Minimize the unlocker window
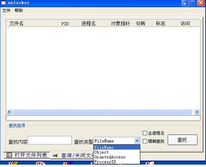206x167 pixels. [x=185, y=3]
